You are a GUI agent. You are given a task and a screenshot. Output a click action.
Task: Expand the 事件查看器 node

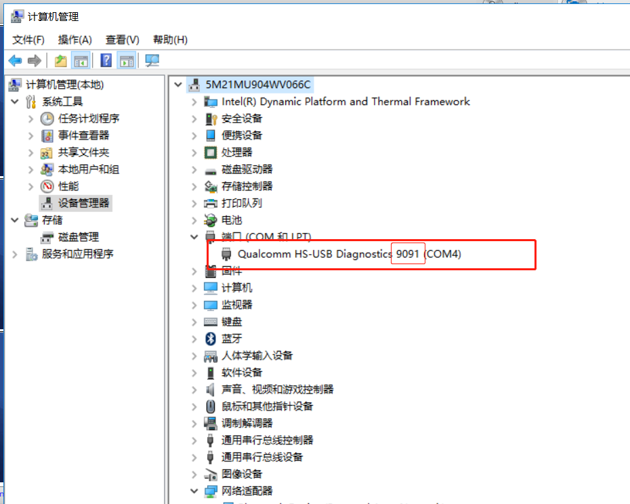(30, 136)
